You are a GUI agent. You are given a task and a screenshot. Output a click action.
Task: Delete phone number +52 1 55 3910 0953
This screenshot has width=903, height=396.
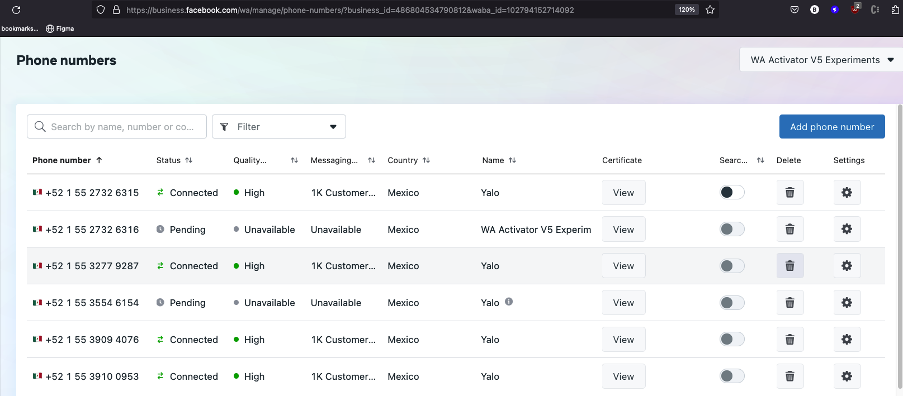pos(790,376)
